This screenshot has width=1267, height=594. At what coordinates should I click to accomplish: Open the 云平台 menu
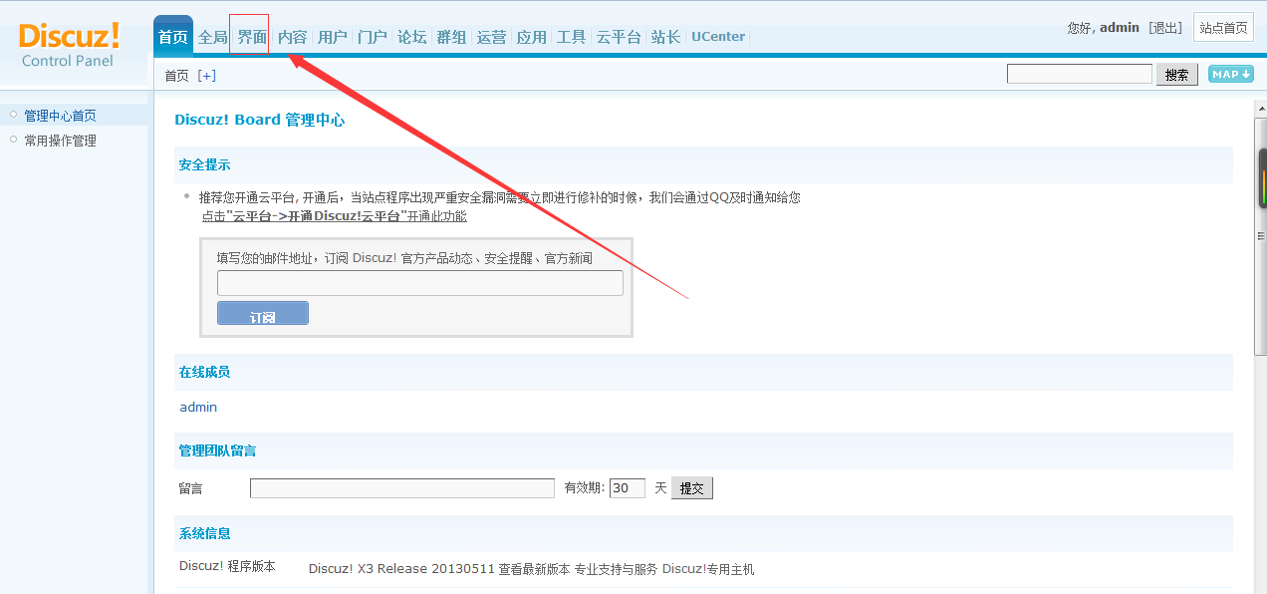pos(619,37)
